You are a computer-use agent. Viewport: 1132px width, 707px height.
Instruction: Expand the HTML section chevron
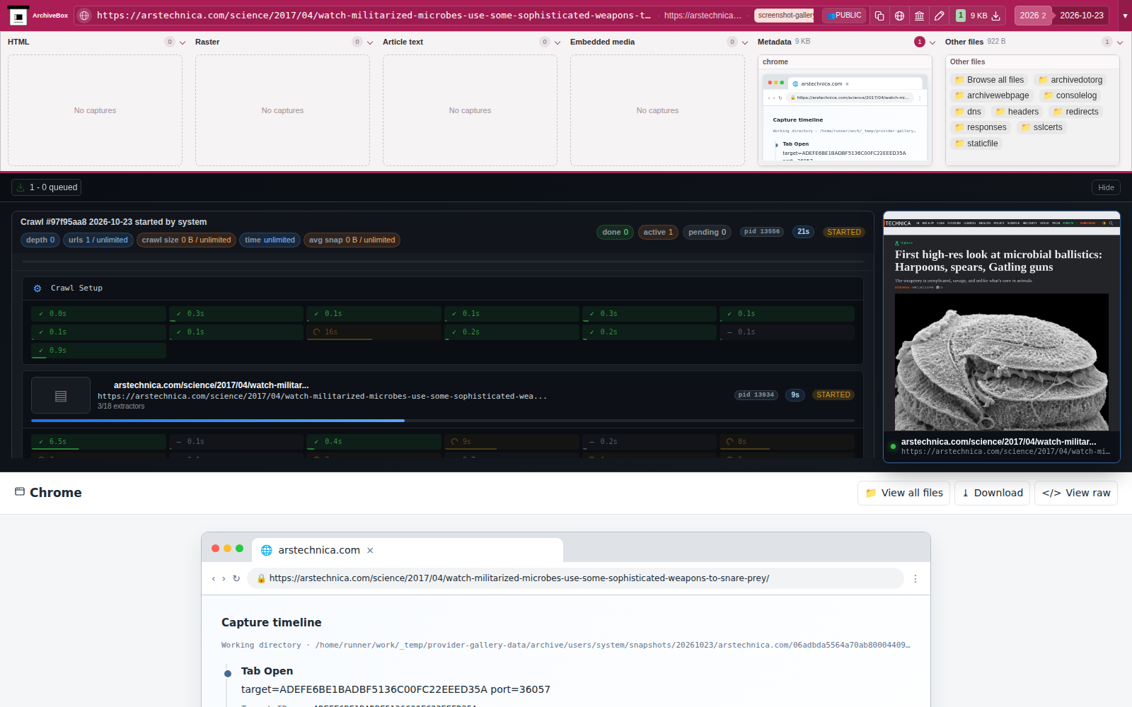183,42
